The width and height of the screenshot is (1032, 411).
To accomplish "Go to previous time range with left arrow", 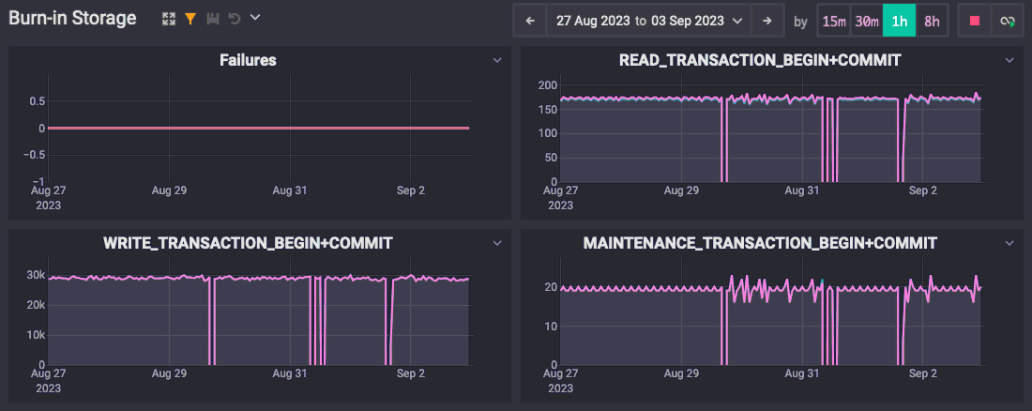I will 530,21.
